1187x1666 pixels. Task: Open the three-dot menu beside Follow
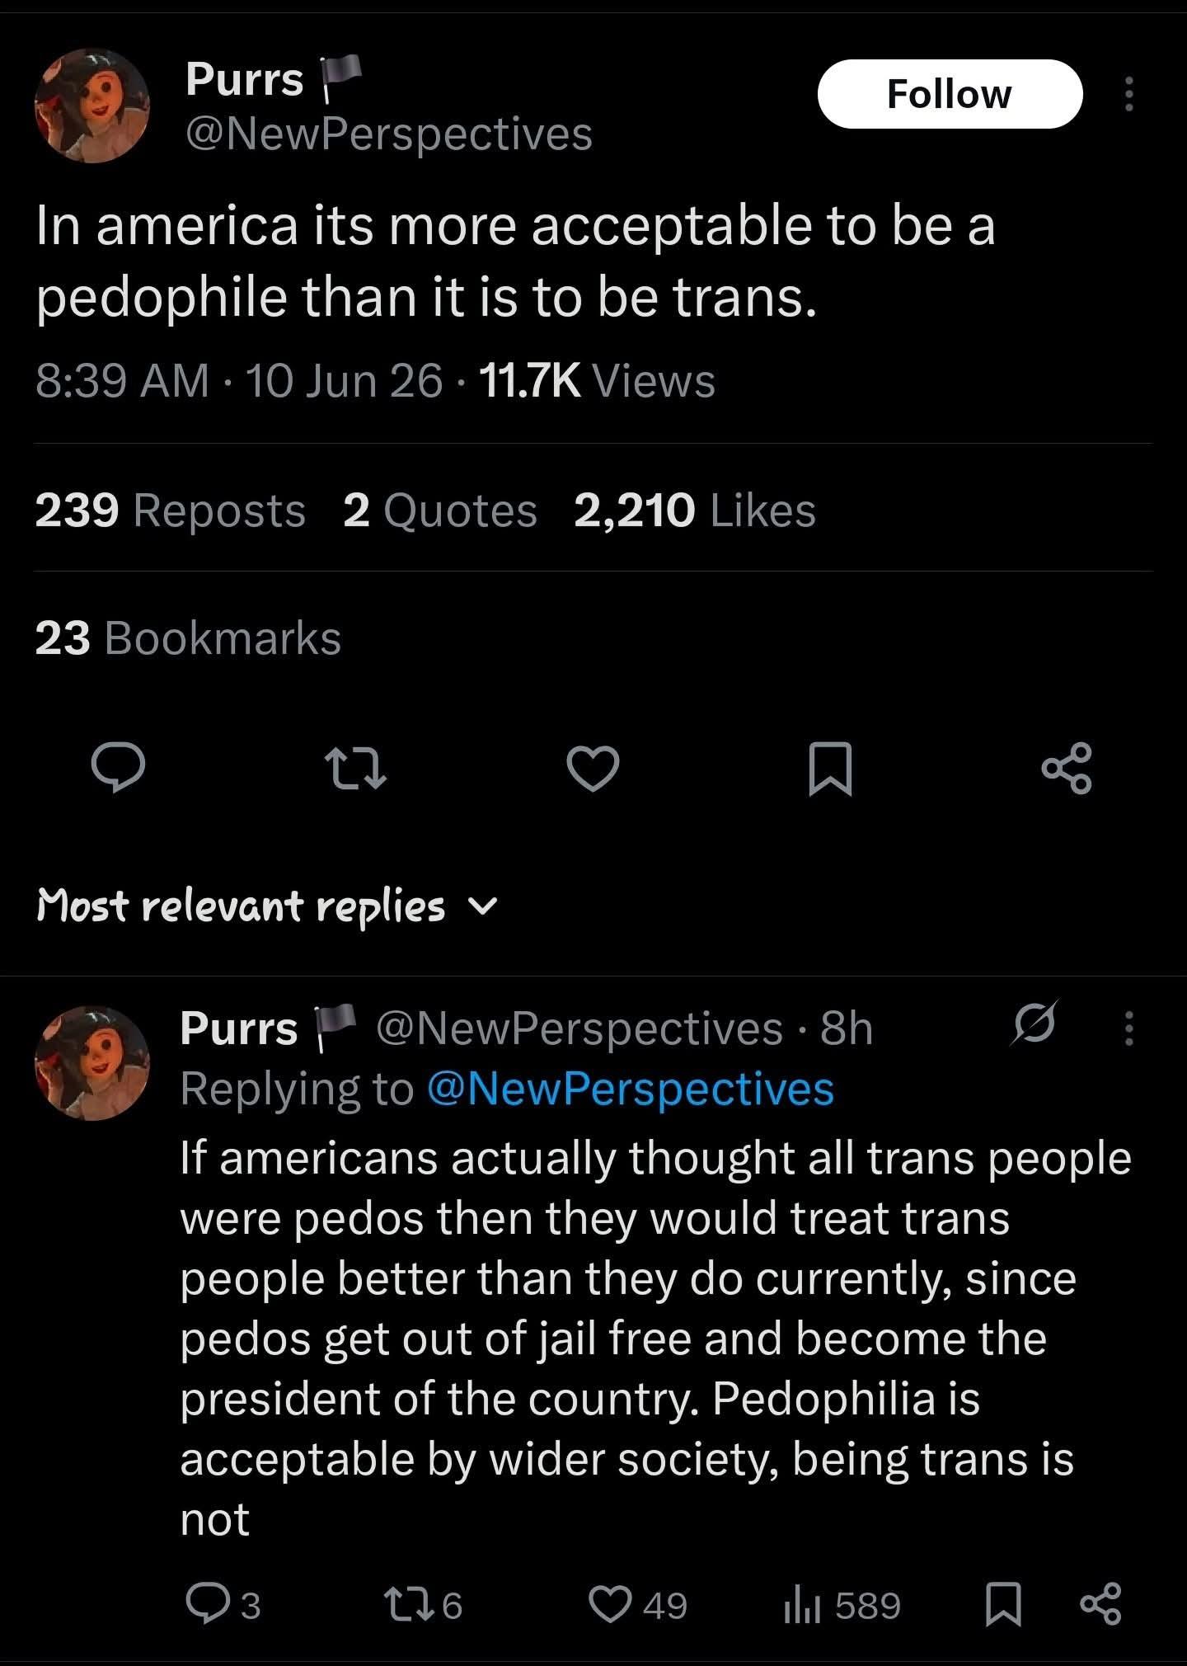pos(1129,94)
